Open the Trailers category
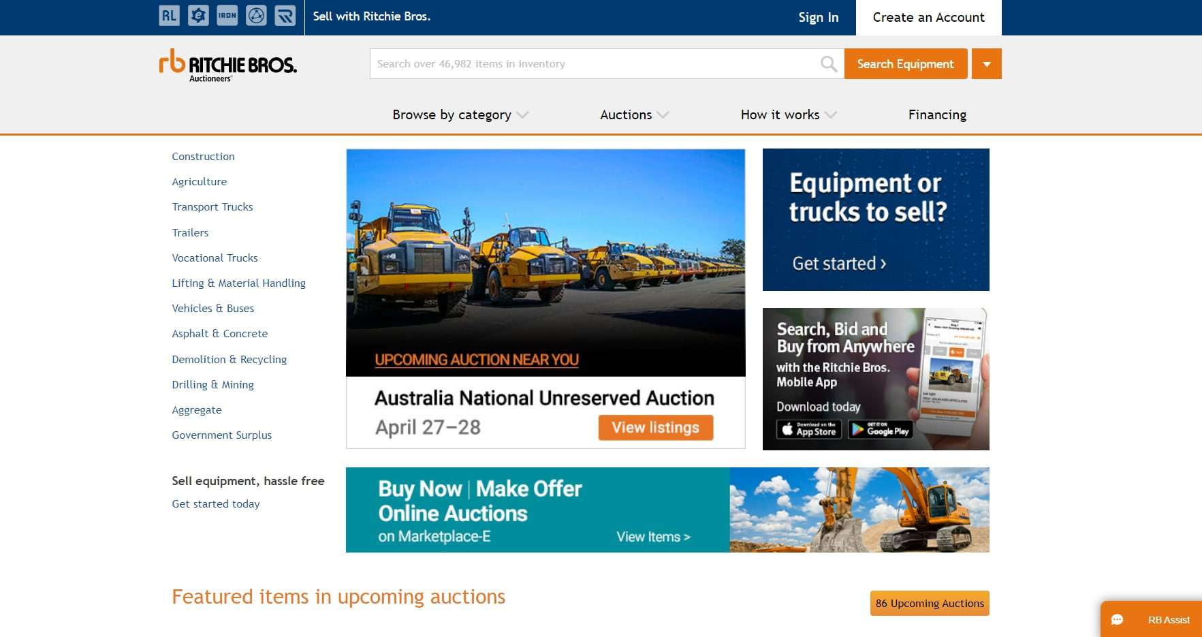 [190, 233]
